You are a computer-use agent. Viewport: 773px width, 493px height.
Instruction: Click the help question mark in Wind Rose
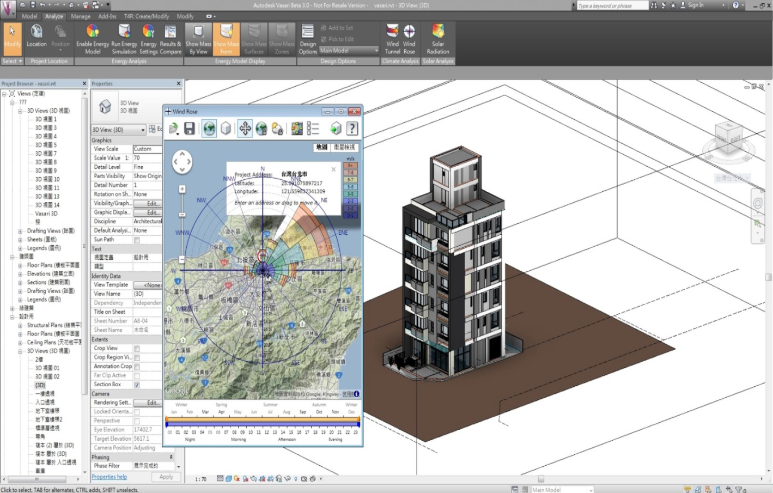point(352,129)
